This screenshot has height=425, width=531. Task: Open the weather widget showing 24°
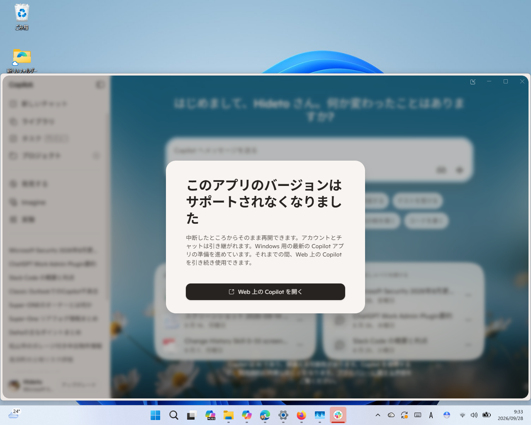14,414
